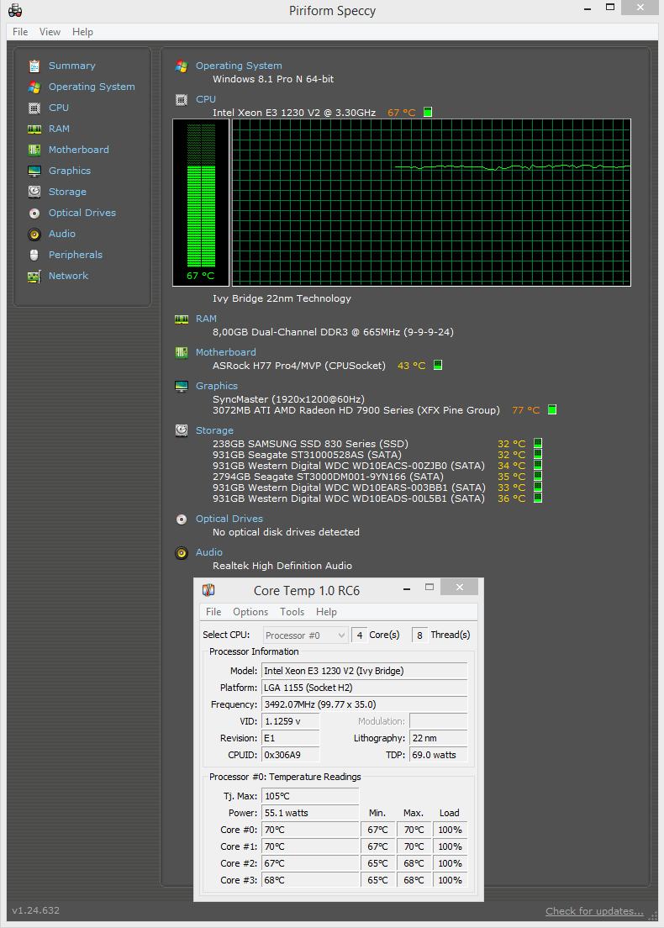
Task: Click the Summary clipboard icon in sidebar
Action: click(x=34, y=66)
